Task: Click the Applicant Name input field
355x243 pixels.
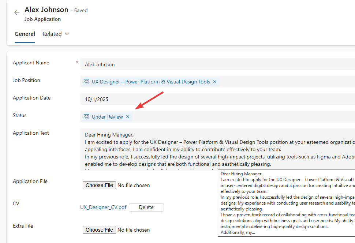Action: pos(216,64)
